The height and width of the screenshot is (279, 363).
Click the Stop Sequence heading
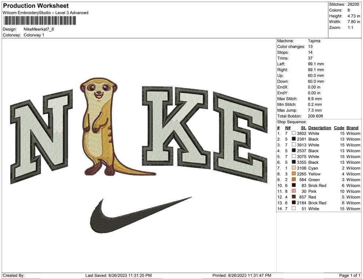tap(292, 122)
